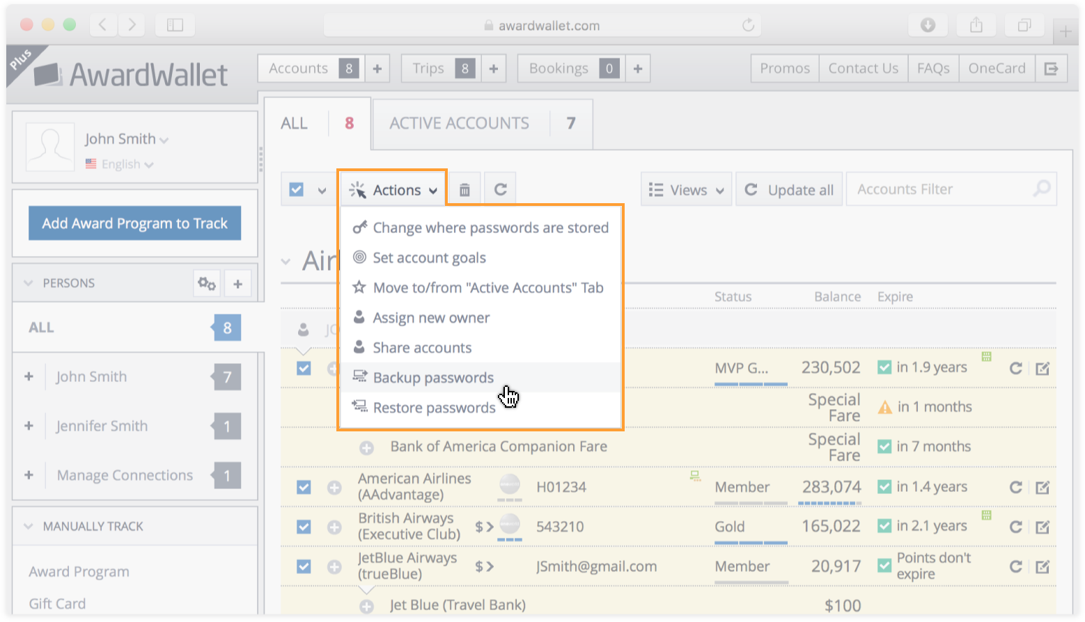Open Award Program manual tracking link
Image resolution: width=1085 pixels, height=622 pixels.
coord(79,571)
